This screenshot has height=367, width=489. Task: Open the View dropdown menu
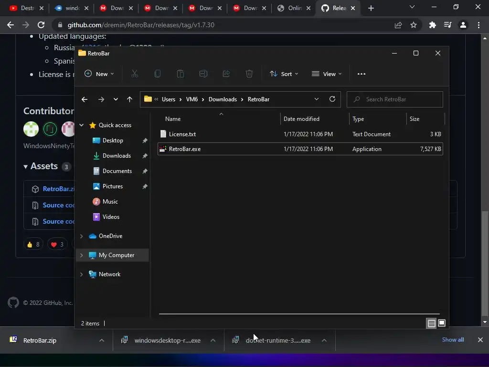pos(327,74)
